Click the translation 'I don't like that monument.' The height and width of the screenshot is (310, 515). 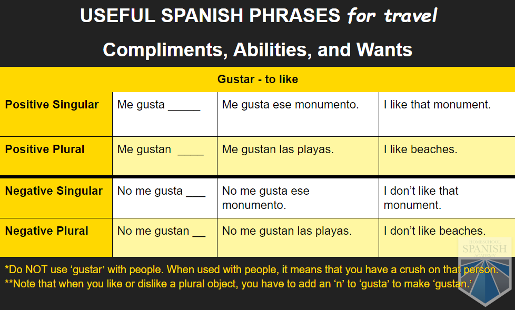click(x=421, y=198)
